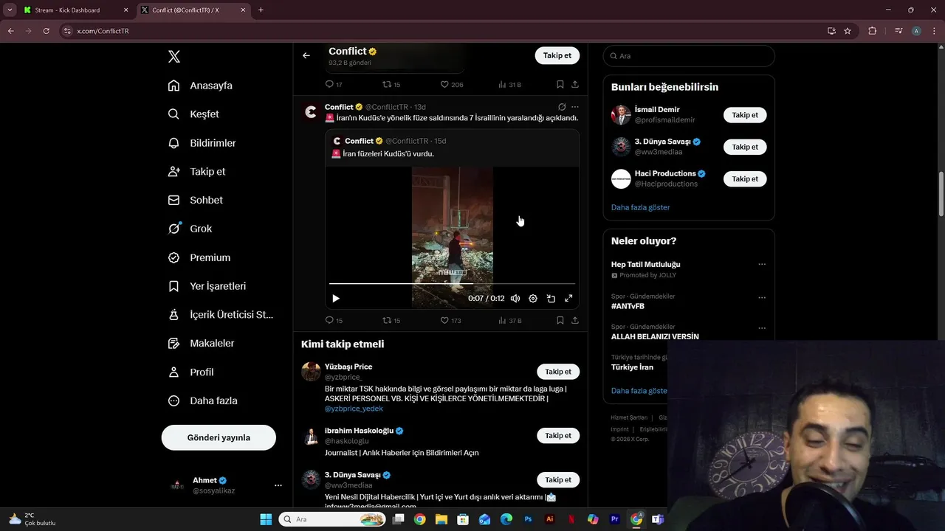945x531 pixels.
Task: Like the upper post with 206 likes
Action: (452, 85)
